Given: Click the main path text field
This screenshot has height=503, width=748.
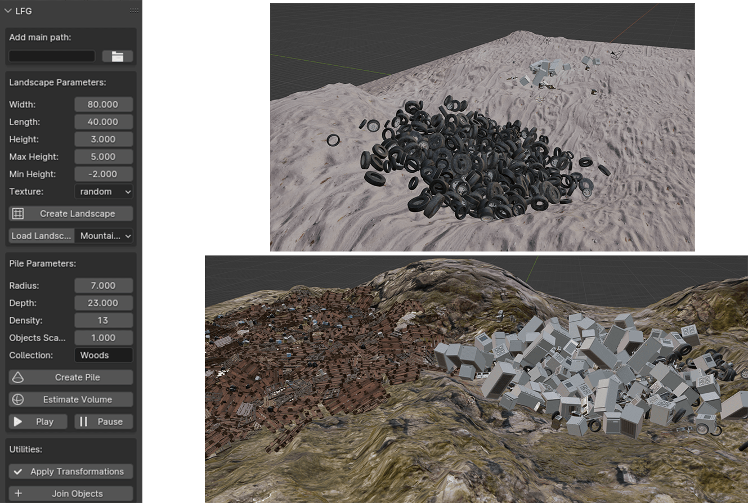Looking at the screenshot, I should click(52, 56).
